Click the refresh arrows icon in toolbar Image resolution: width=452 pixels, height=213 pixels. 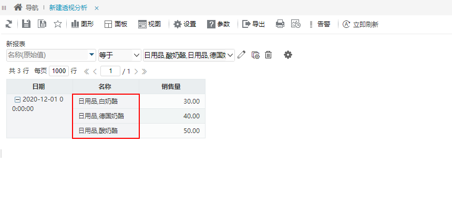(8, 24)
